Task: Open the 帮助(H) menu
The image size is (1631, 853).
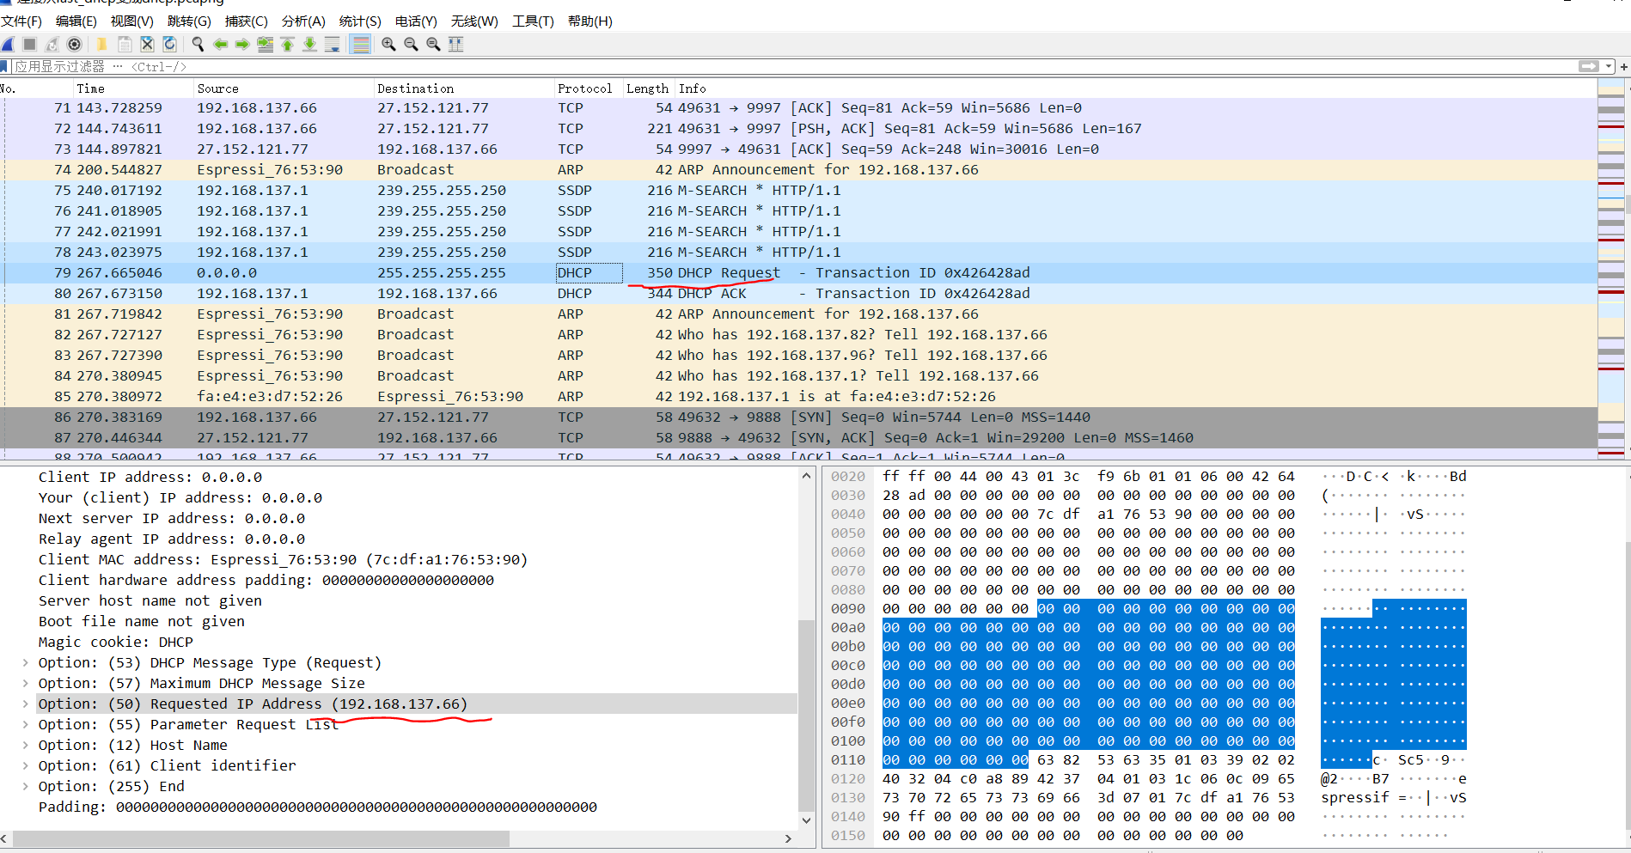Action: 590,21
